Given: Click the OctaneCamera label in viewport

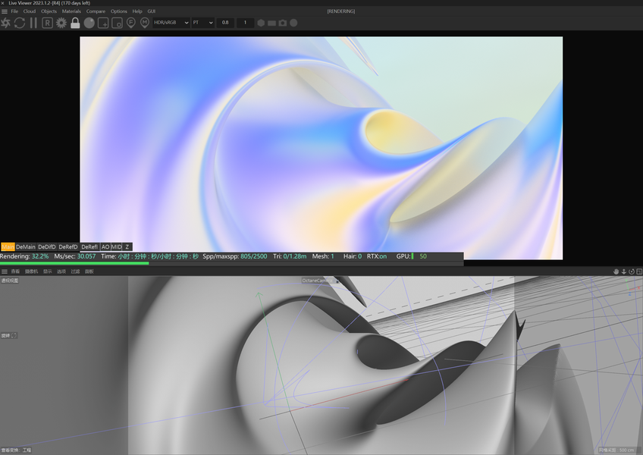Looking at the screenshot, I should coord(318,281).
